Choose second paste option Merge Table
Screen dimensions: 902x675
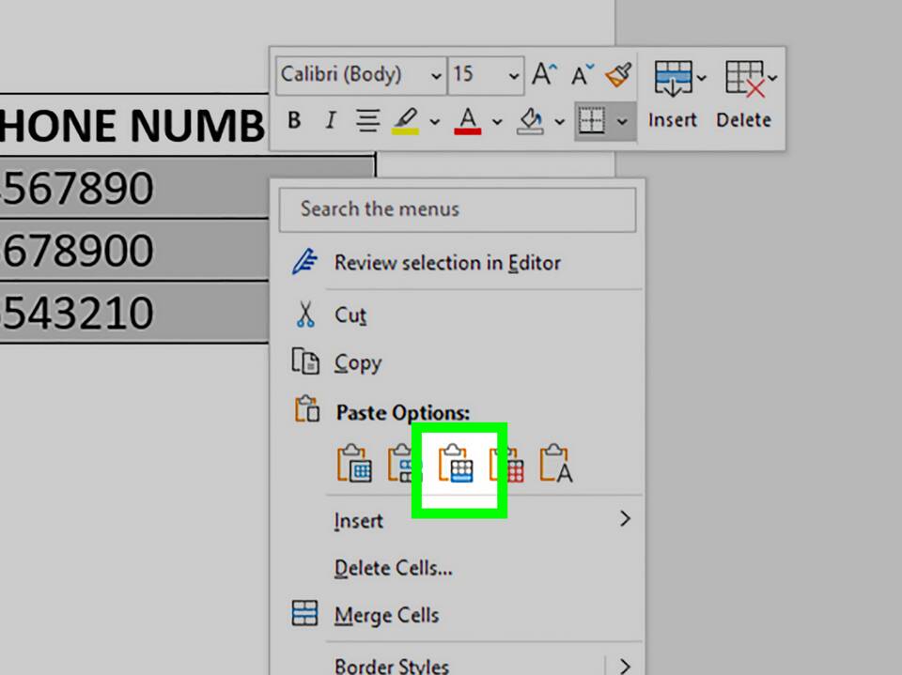pyautogui.click(x=405, y=463)
